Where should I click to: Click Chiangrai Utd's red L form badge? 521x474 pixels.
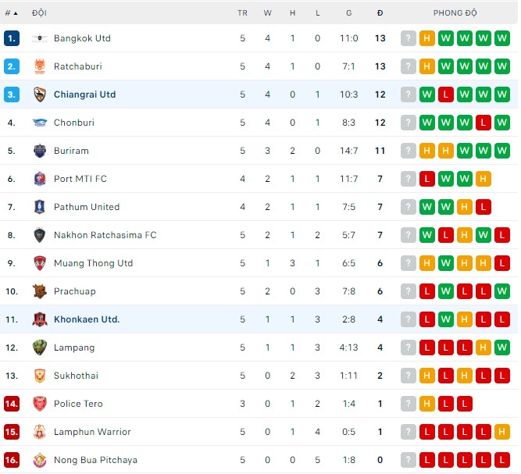point(446,94)
